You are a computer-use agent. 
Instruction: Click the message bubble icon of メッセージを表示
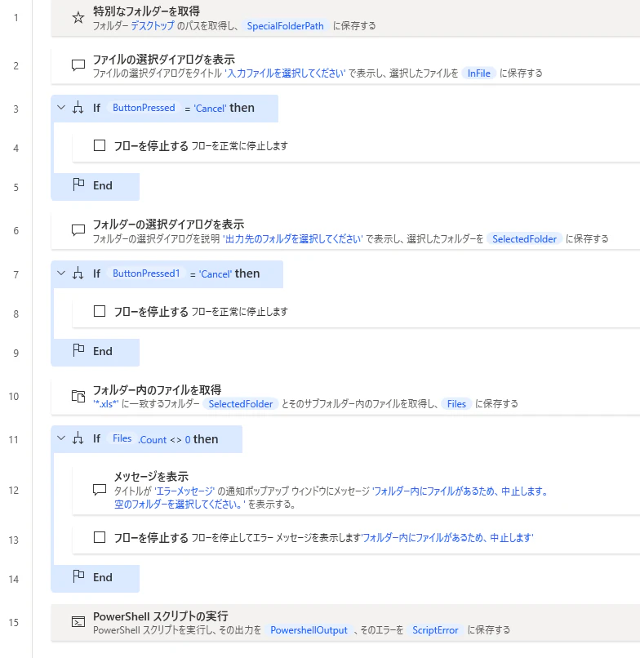(100, 490)
